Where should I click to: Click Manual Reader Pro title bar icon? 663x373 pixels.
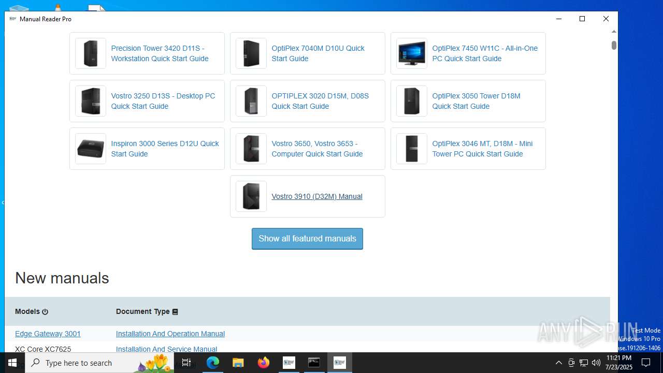[x=13, y=19]
